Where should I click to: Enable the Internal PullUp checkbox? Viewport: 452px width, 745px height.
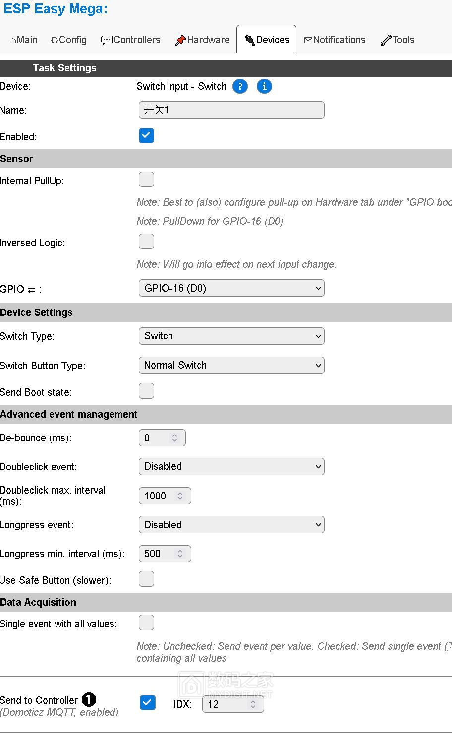(146, 180)
